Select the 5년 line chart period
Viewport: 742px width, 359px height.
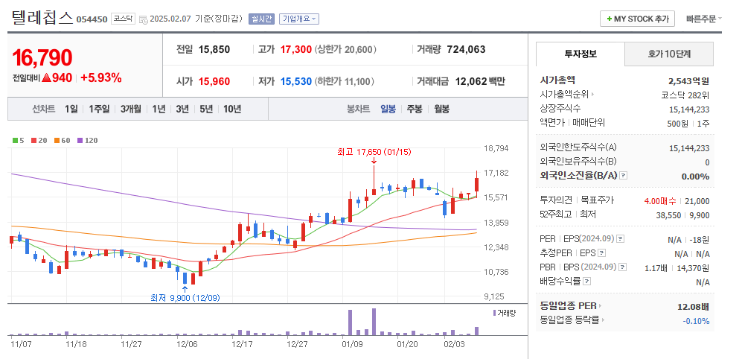point(206,109)
